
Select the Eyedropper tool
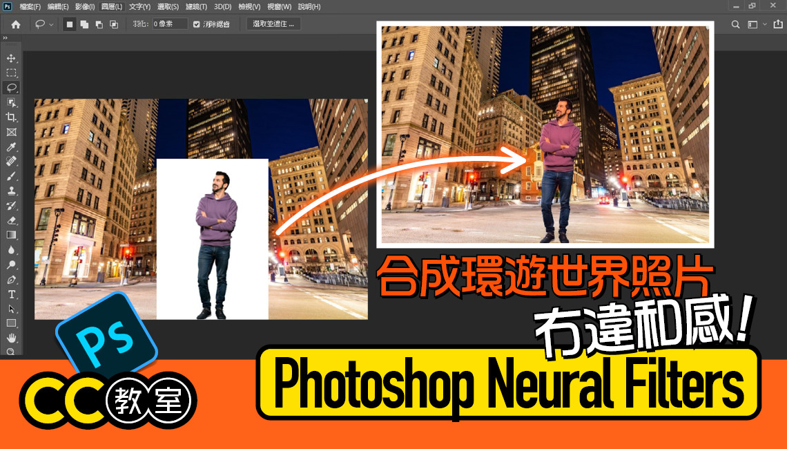[x=11, y=146]
